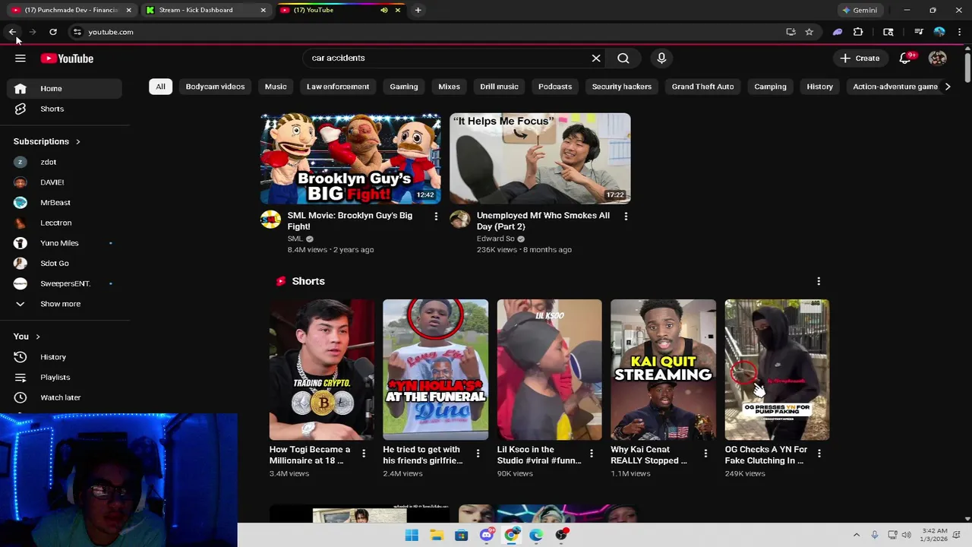Click the YouTube logo
This screenshot has width=972, height=547.
[67, 58]
